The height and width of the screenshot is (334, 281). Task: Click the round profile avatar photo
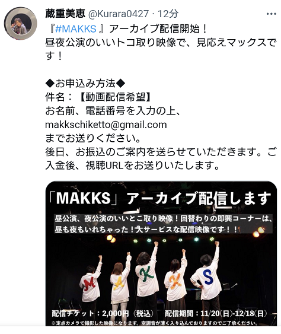pyautogui.click(x=20, y=23)
